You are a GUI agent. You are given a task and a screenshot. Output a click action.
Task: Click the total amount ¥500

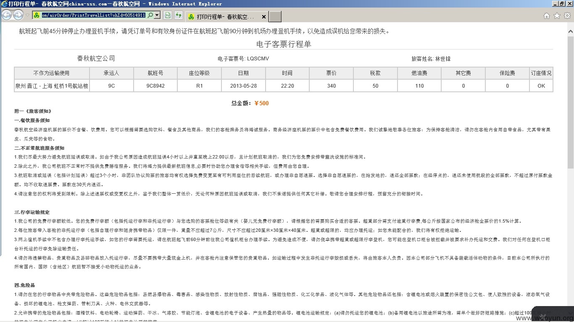tap(261, 103)
